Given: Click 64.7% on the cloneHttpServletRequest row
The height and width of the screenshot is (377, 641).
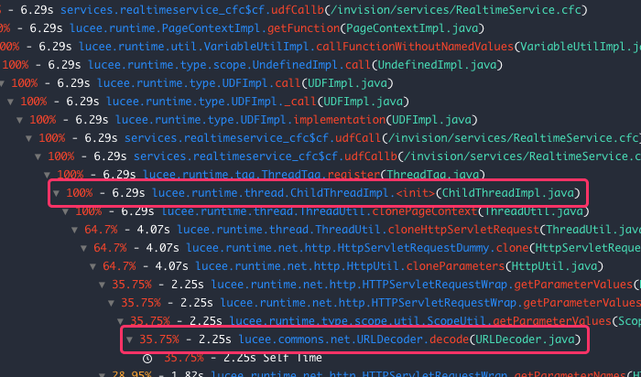Looking at the screenshot, I should (x=101, y=230).
